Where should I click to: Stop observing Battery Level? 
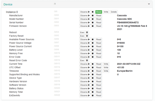click(x=93, y=50)
